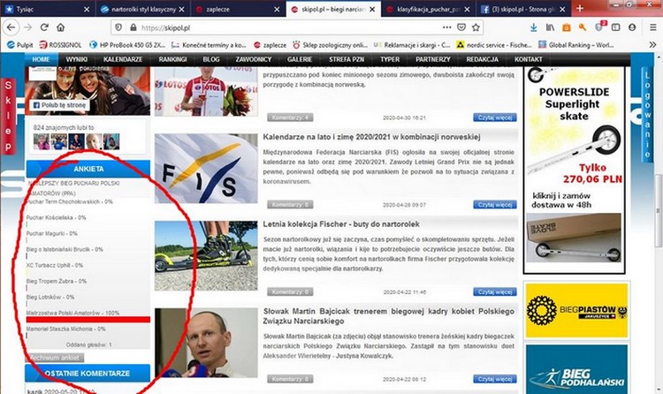
Task: Open RANKINGI in the site menu
Action: click(172, 59)
